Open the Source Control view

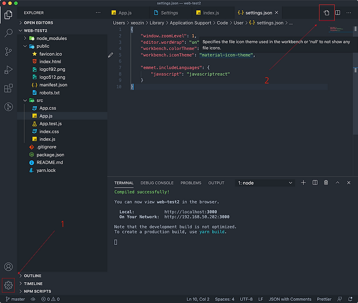coord(8,52)
